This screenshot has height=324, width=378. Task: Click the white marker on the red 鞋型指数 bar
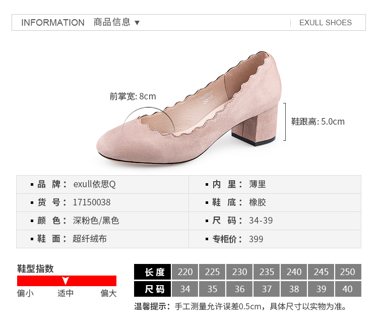(x=65, y=281)
